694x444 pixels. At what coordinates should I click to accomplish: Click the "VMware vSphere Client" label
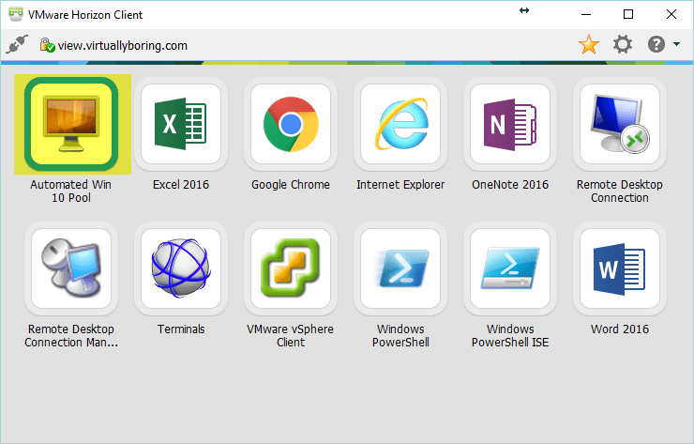pos(291,335)
